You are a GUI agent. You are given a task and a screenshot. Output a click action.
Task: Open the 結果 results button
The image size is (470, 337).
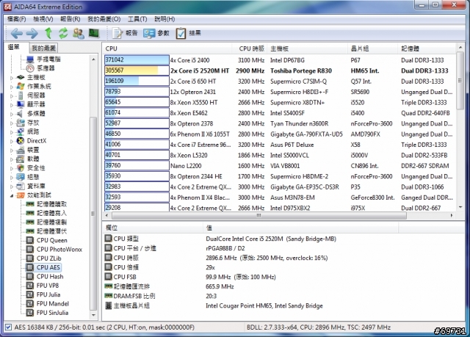(x=188, y=33)
